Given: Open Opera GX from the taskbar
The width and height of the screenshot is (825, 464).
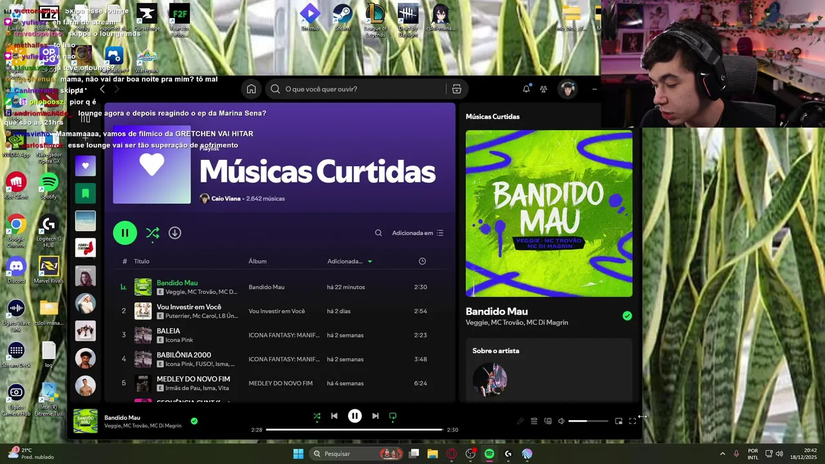Looking at the screenshot, I should tap(451, 454).
